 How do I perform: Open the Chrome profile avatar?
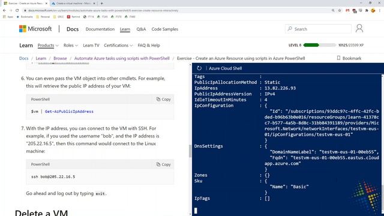(x=373, y=11)
